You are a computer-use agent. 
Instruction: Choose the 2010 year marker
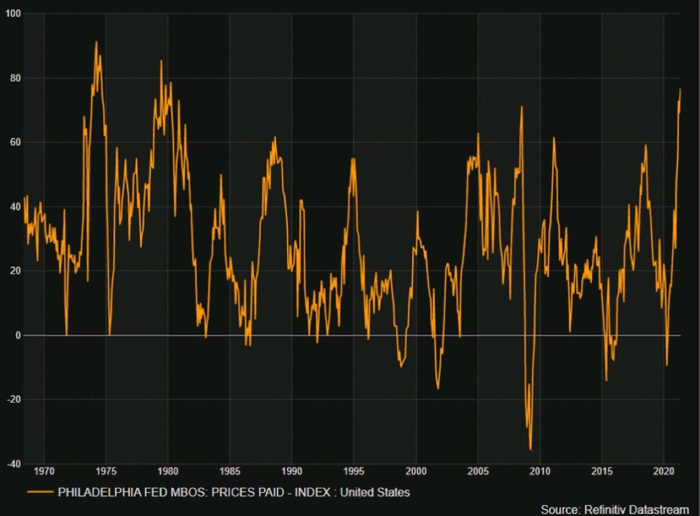click(x=539, y=471)
